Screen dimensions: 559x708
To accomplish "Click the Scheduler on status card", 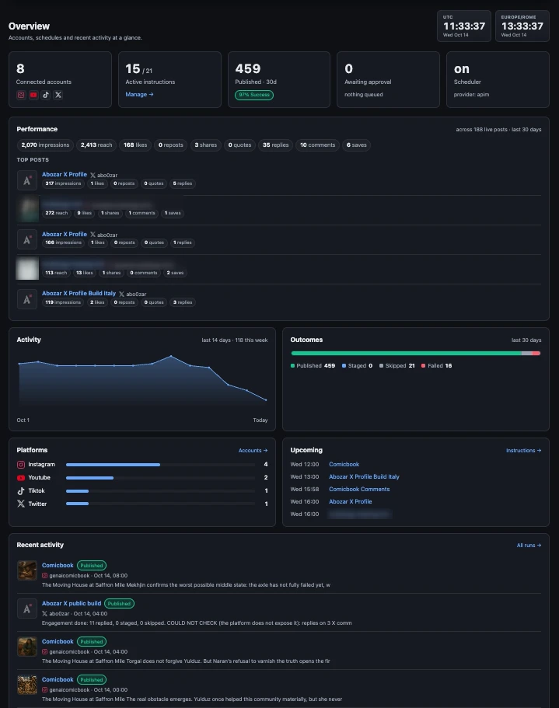I will coord(498,79).
